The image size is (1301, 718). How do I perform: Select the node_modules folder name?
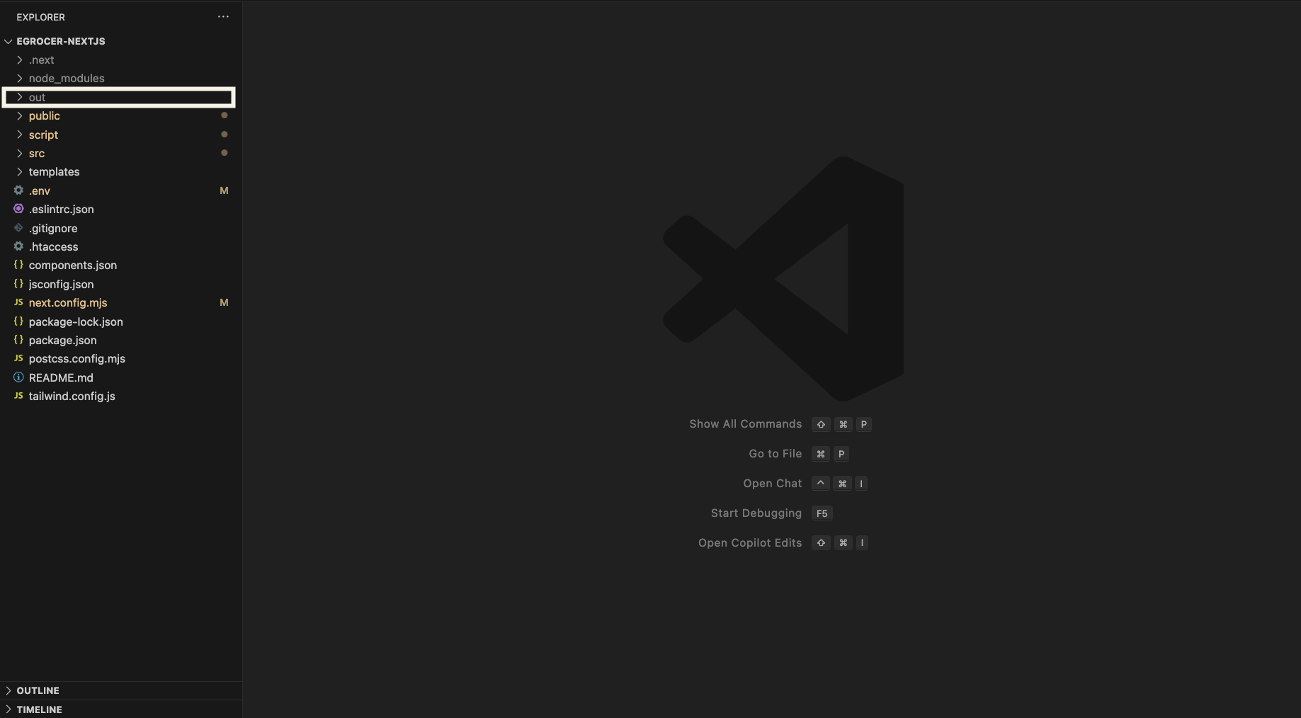(67, 78)
